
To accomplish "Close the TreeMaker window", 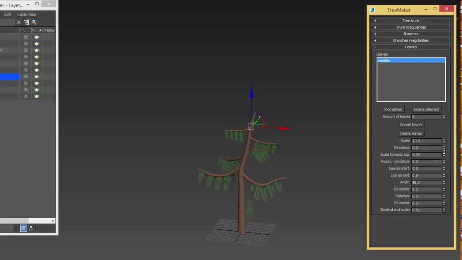I will pos(447,9).
